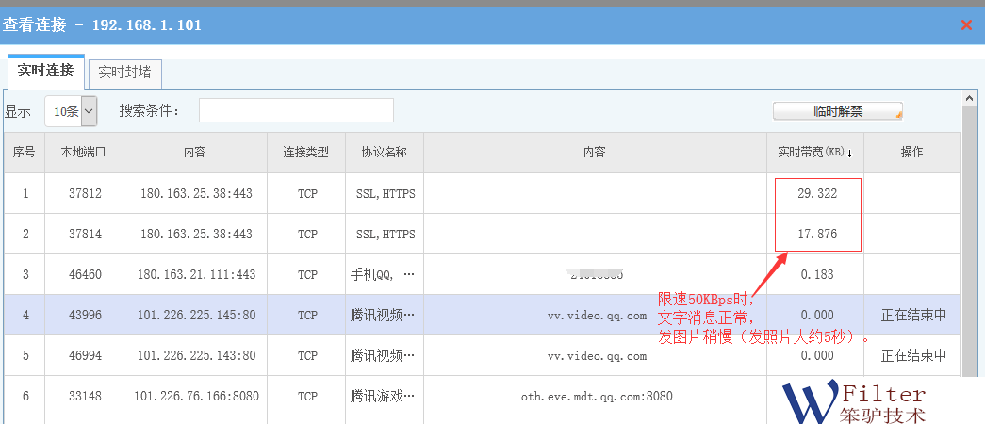This screenshot has height=424, width=985.
Task: Sort by 协议名称 column header
Action: pos(384,153)
